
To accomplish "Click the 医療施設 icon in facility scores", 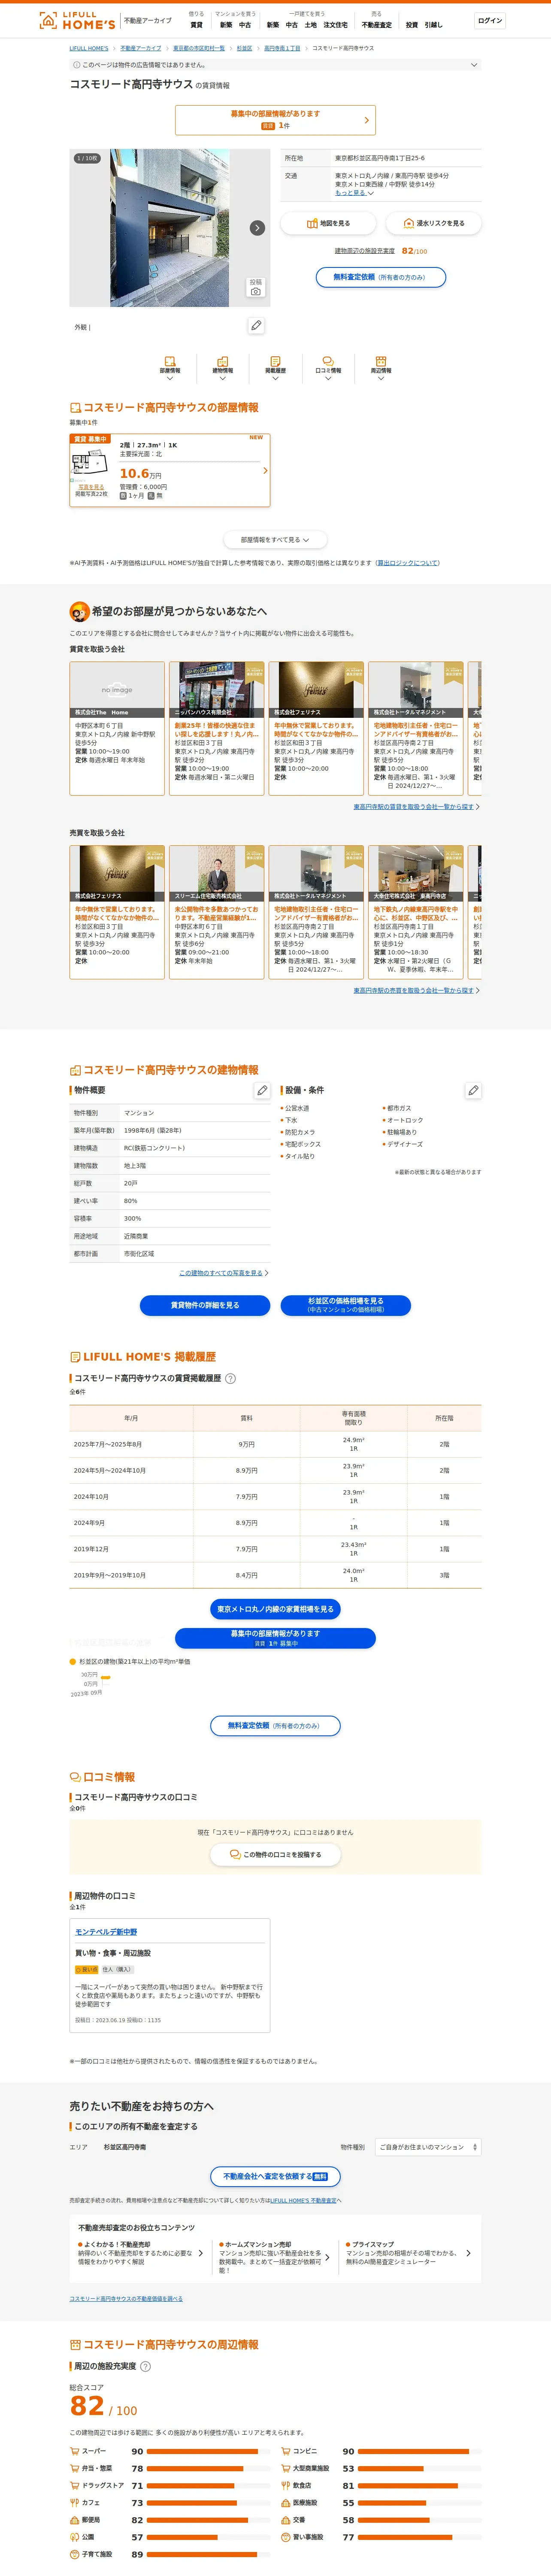I will pos(286,2502).
